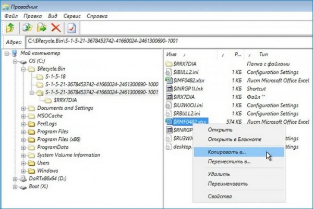The width and height of the screenshot is (313, 209).
Task: Click the Windows folder icon in tree
Action: coord(31,171)
